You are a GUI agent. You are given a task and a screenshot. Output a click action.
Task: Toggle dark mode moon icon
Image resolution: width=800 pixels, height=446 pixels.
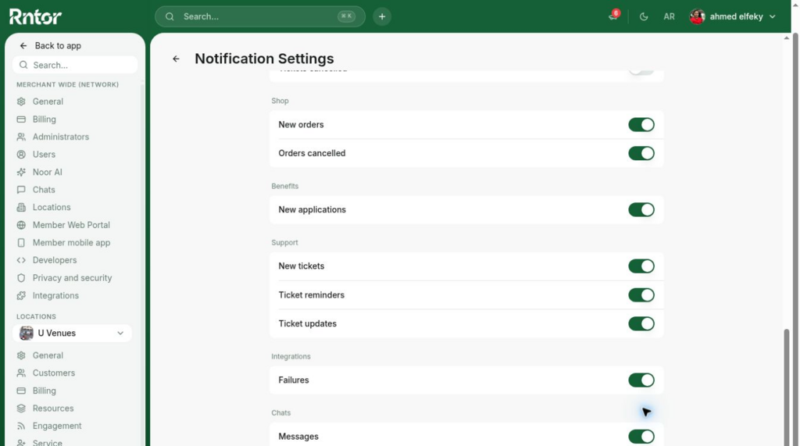[644, 16]
